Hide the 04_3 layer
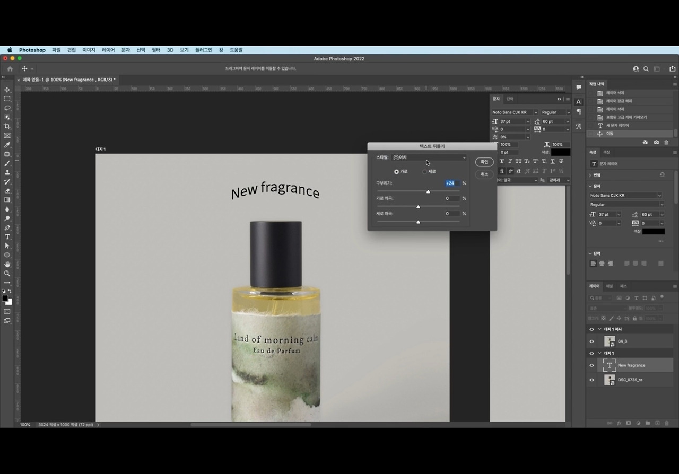Image resolution: width=679 pixels, height=474 pixels. point(592,341)
